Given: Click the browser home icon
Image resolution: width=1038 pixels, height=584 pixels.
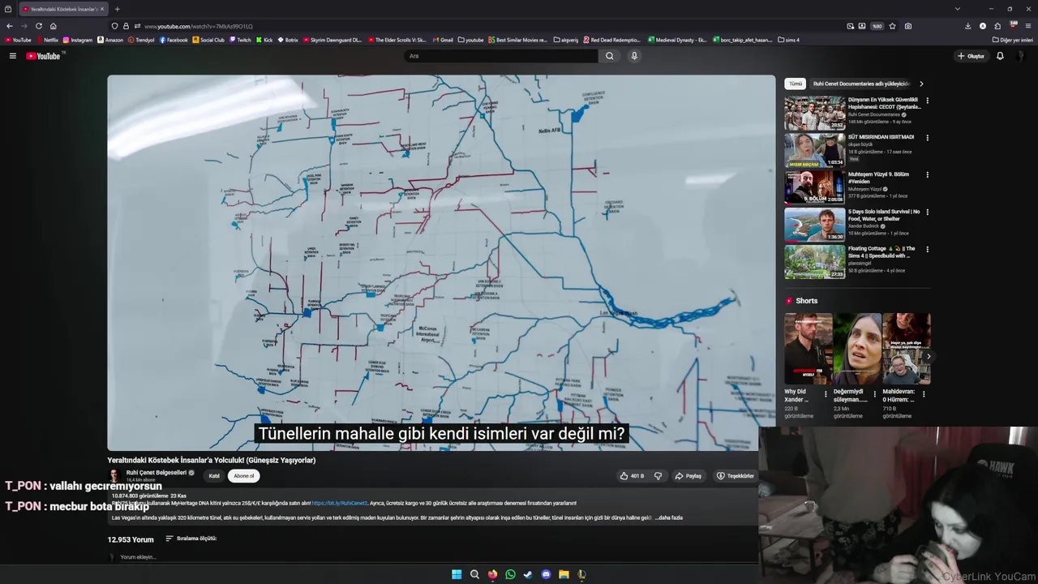Looking at the screenshot, I should point(54,26).
